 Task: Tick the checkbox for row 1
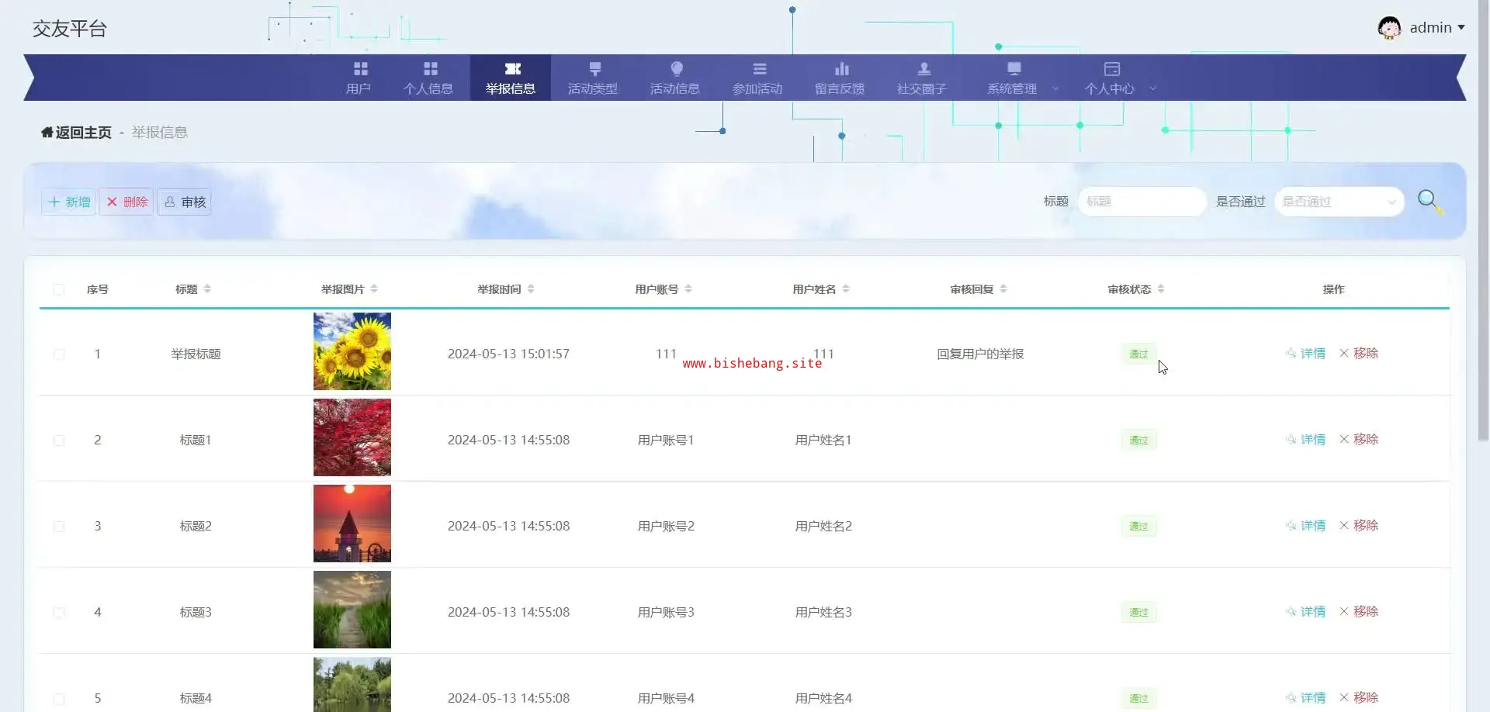pyautogui.click(x=59, y=354)
